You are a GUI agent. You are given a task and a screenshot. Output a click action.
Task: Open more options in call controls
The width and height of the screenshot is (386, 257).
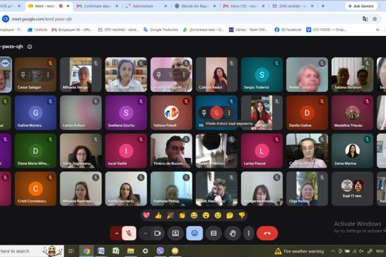[x=248, y=233]
